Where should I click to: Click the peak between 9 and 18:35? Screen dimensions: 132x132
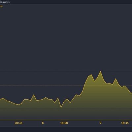[x=115, y=79]
